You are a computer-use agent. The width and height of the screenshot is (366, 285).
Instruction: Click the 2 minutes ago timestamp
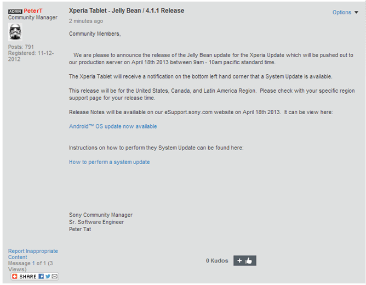85,21
